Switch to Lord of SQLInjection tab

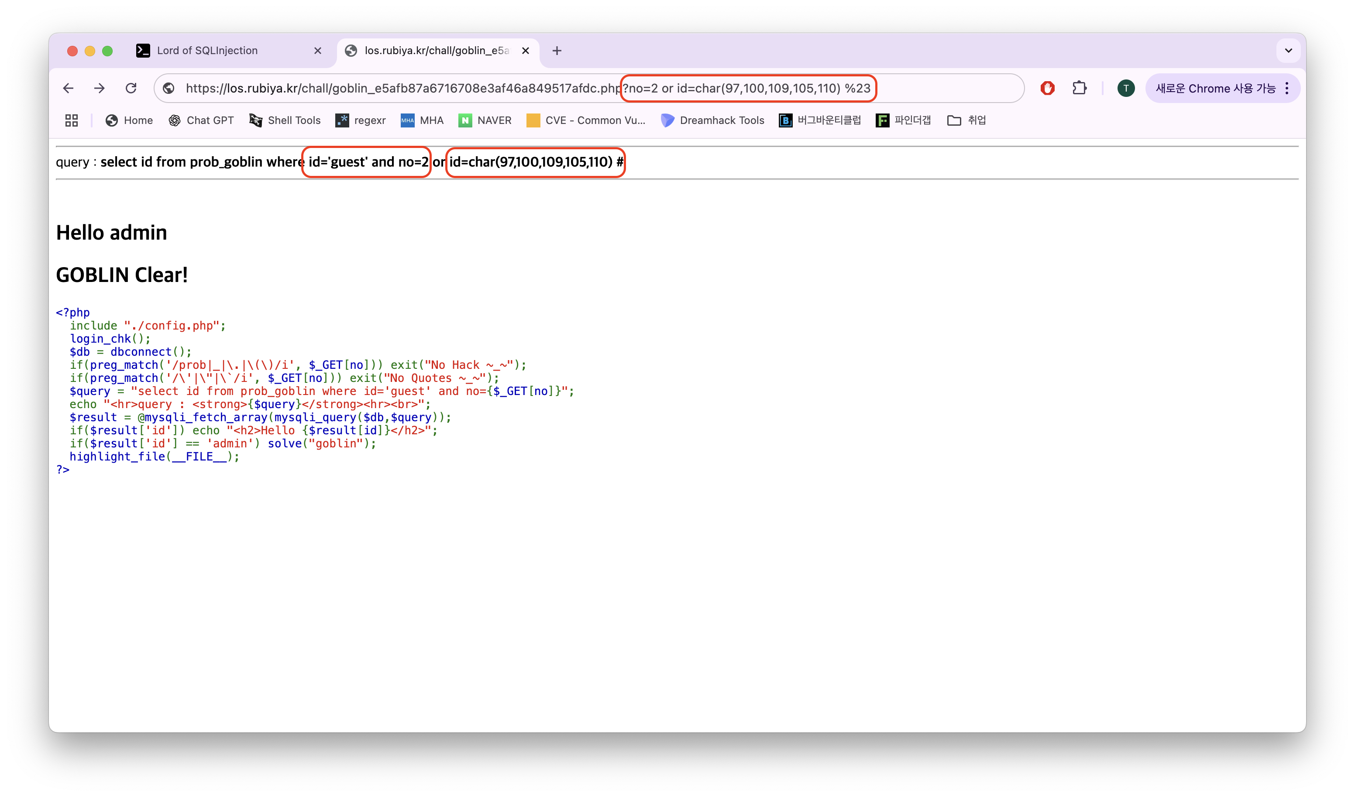207,51
